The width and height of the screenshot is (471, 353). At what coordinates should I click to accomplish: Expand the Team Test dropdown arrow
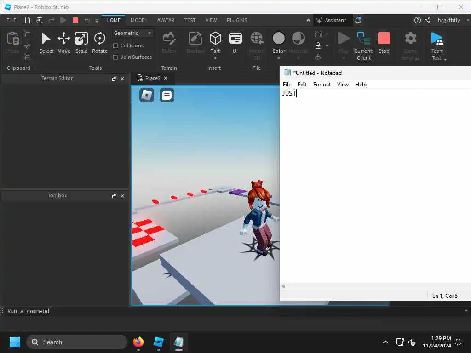point(445,59)
